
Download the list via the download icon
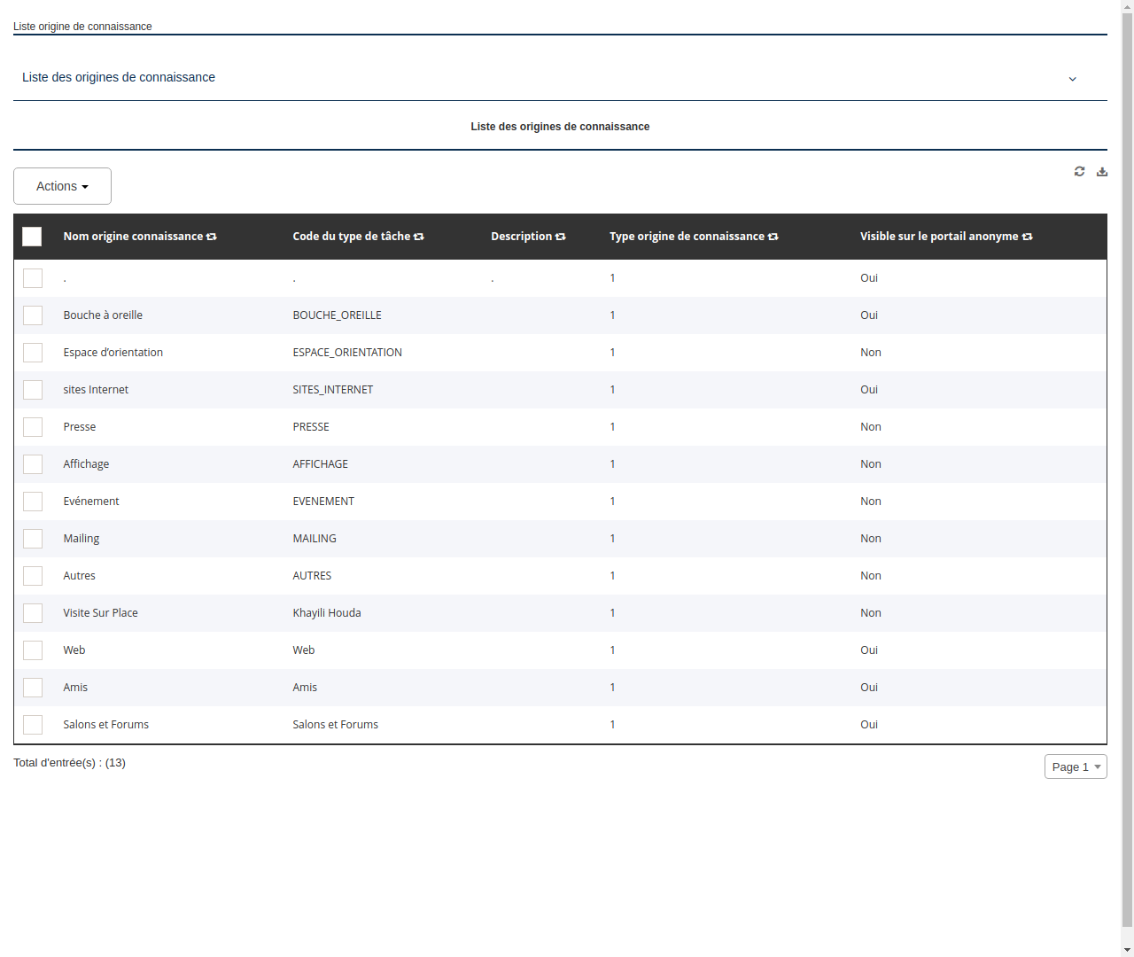(1101, 171)
